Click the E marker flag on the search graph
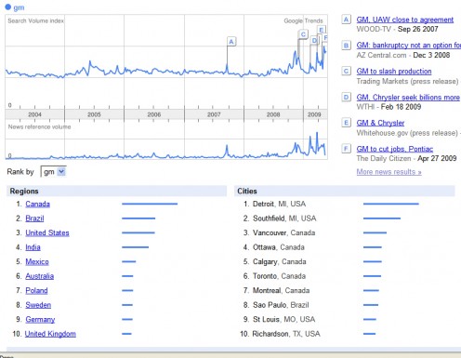This screenshot has height=358, width=461. pos(322,30)
